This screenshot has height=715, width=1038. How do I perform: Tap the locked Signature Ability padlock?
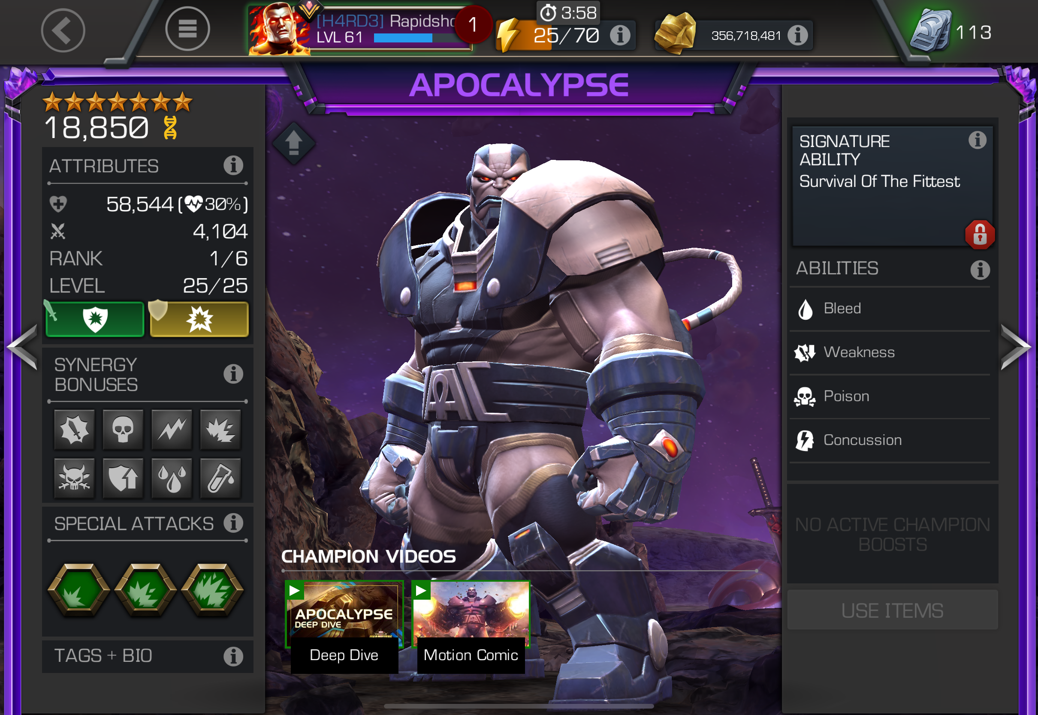[x=980, y=234]
